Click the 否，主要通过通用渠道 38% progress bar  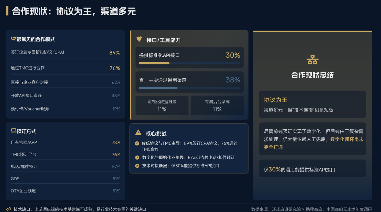pos(189,88)
